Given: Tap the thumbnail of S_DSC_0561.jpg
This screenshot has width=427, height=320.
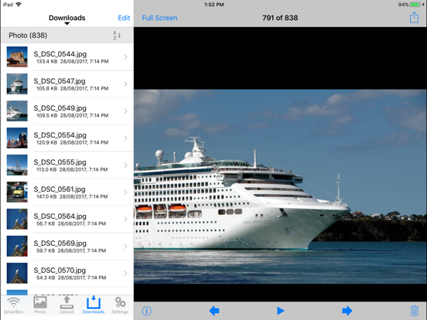Looking at the screenshot, I should coord(17,192).
